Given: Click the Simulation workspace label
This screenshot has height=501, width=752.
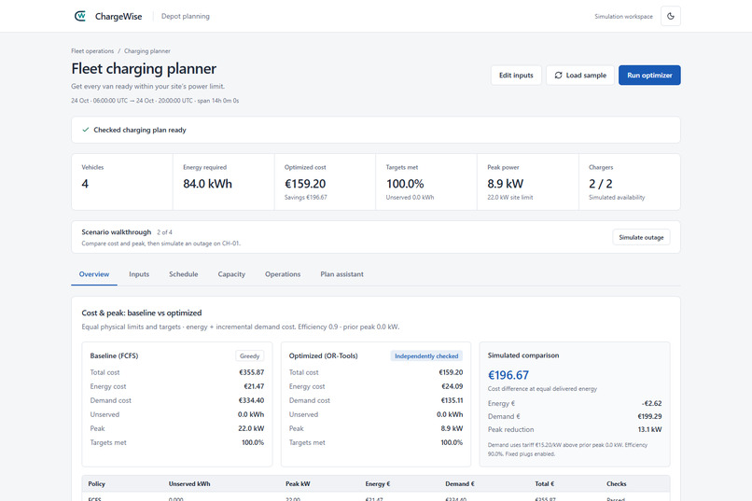Looking at the screenshot, I should coord(623,16).
